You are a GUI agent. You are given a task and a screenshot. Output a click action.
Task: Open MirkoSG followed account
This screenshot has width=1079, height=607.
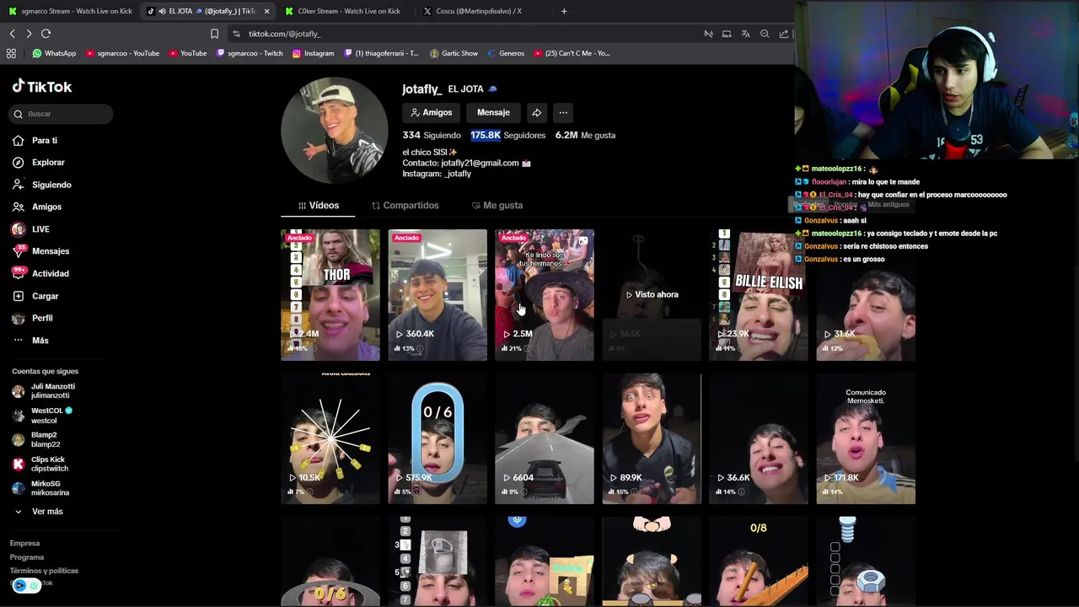click(40, 488)
